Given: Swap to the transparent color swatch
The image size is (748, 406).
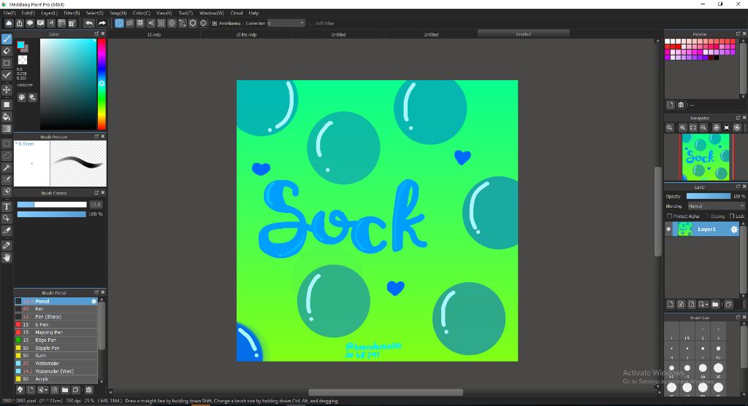Looking at the screenshot, I should coord(23,60).
